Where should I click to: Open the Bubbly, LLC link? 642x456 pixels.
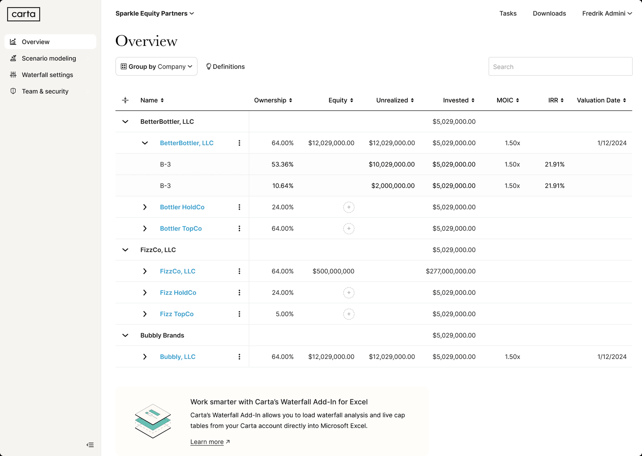(178, 357)
